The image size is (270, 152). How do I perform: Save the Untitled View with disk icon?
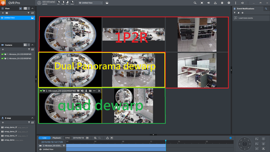[x=107, y=3]
